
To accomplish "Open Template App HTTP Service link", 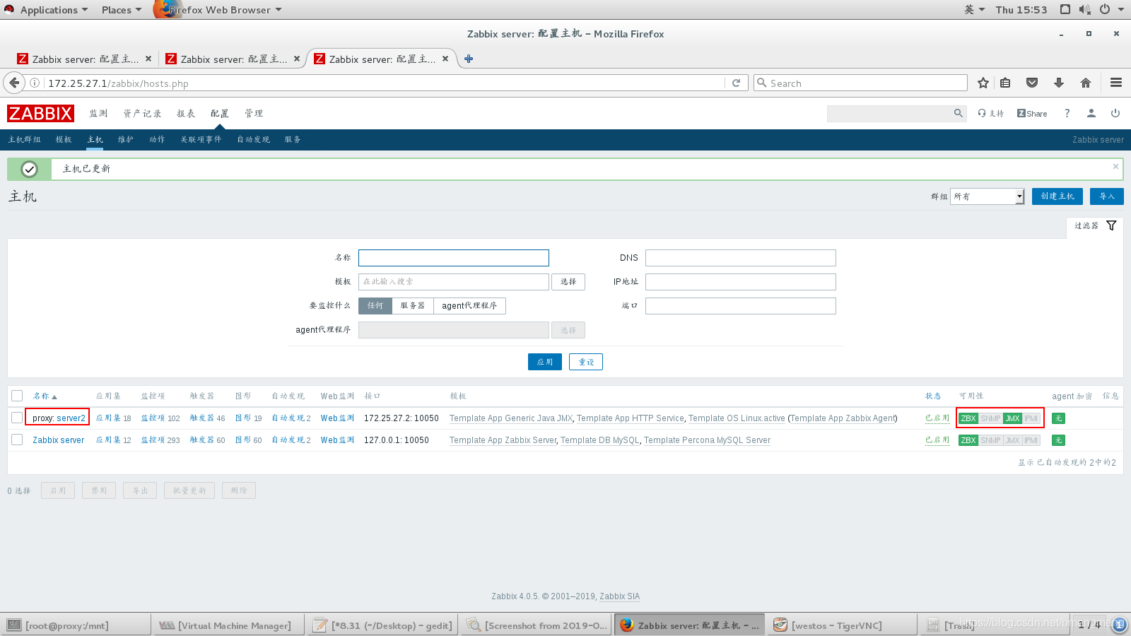I will pyautogui.click(x=631, y=418).
